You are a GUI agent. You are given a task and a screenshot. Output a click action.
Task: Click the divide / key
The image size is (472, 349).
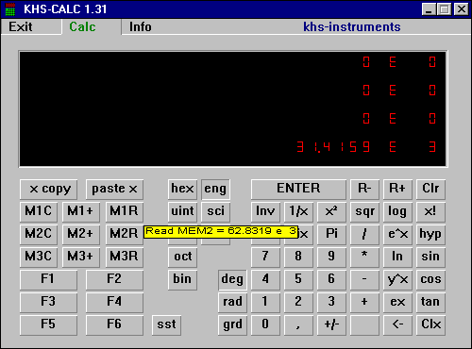click(x=364, y=234)
